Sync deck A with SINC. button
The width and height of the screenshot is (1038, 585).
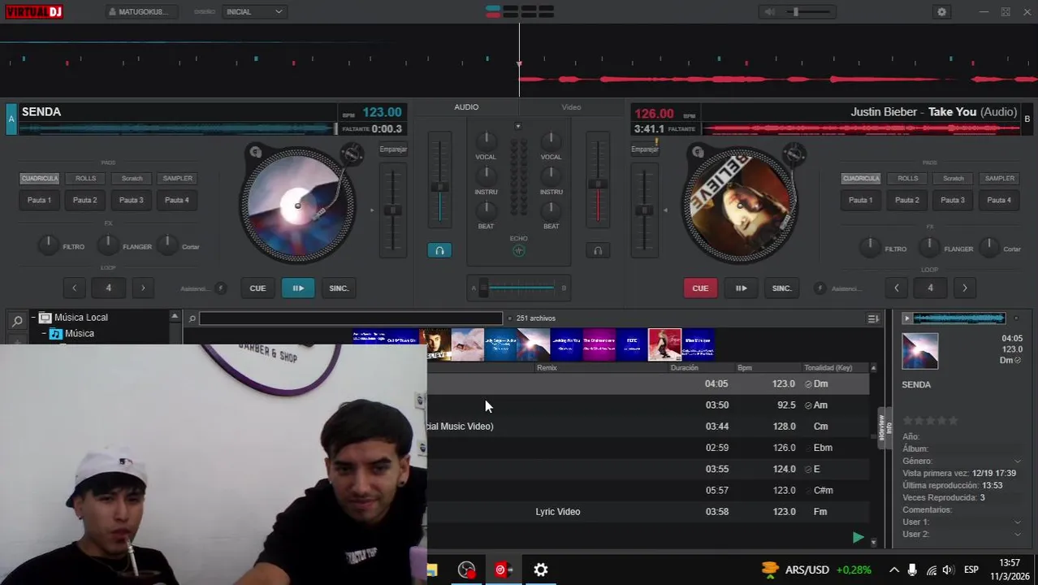coord(339,288)
